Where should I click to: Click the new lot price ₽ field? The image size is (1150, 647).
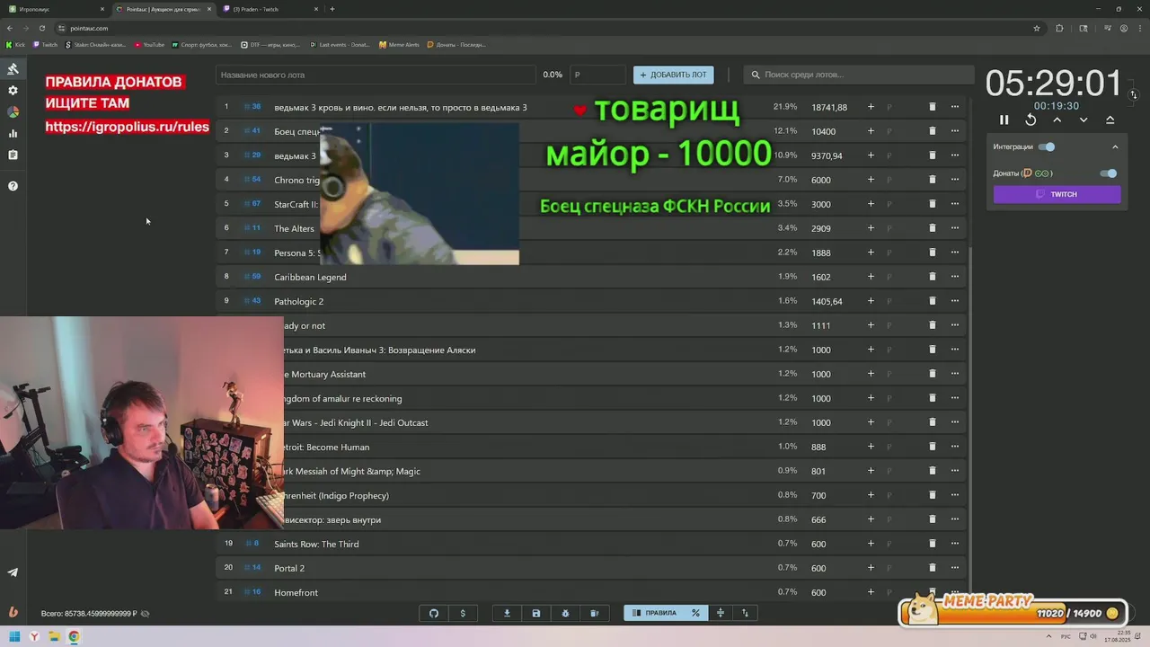pyautogui.click(x=597, y=75)
